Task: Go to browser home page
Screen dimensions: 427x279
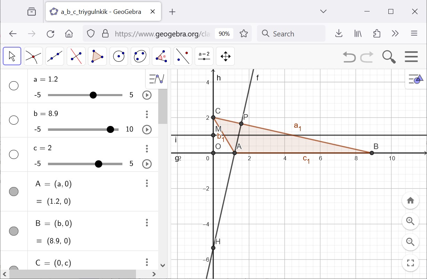Action: [69, 34]
